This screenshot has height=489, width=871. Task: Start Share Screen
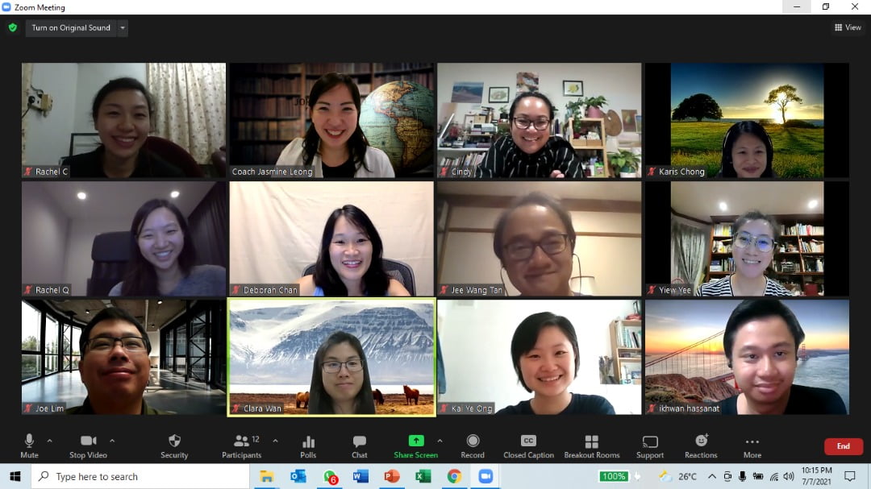pyautogui.click(x=415, y=447)
